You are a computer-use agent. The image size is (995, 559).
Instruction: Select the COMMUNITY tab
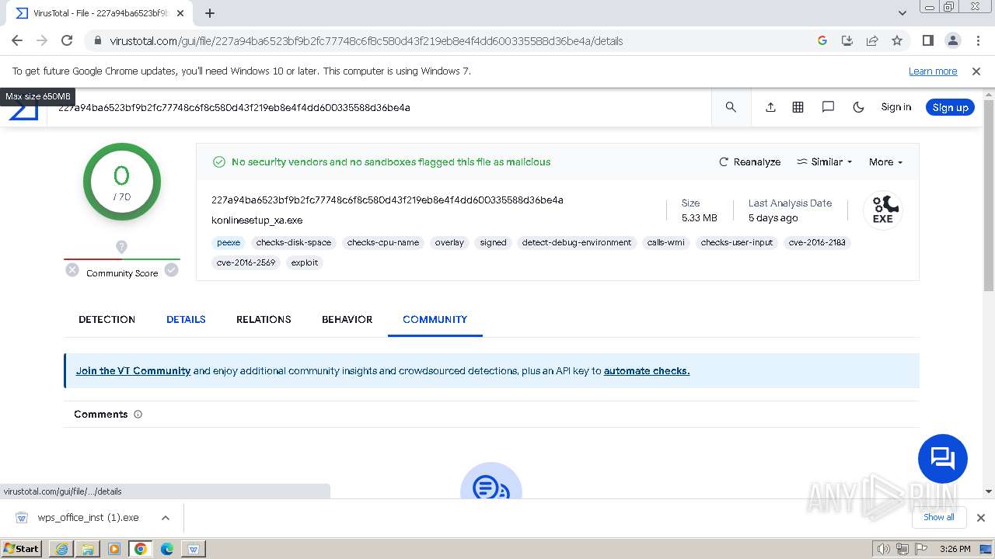[x=435, y=319]
